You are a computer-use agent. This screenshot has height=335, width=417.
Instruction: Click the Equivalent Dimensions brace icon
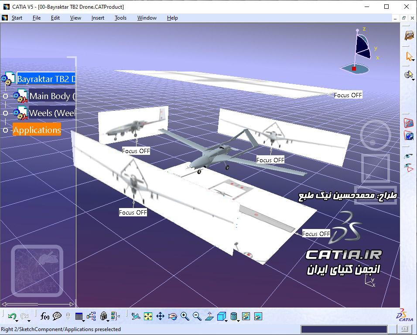[116, 316]
